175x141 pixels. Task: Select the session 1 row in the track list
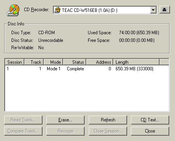coord(87,69)
